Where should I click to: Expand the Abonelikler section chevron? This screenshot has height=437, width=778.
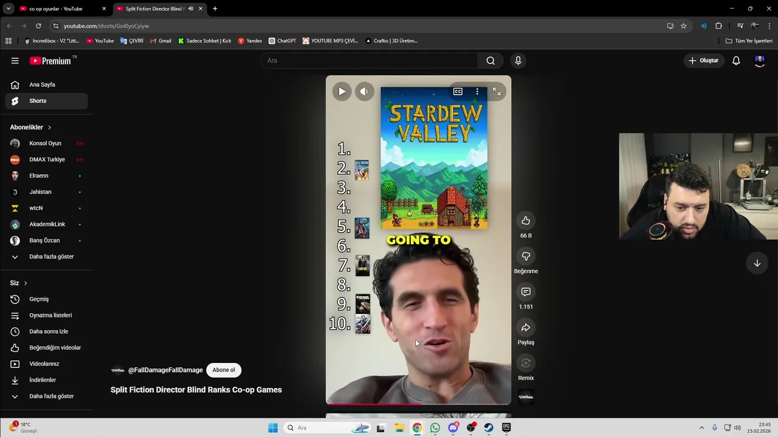[49, 127]
